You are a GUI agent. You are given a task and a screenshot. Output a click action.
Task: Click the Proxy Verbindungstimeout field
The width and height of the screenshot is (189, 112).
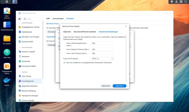102,43
